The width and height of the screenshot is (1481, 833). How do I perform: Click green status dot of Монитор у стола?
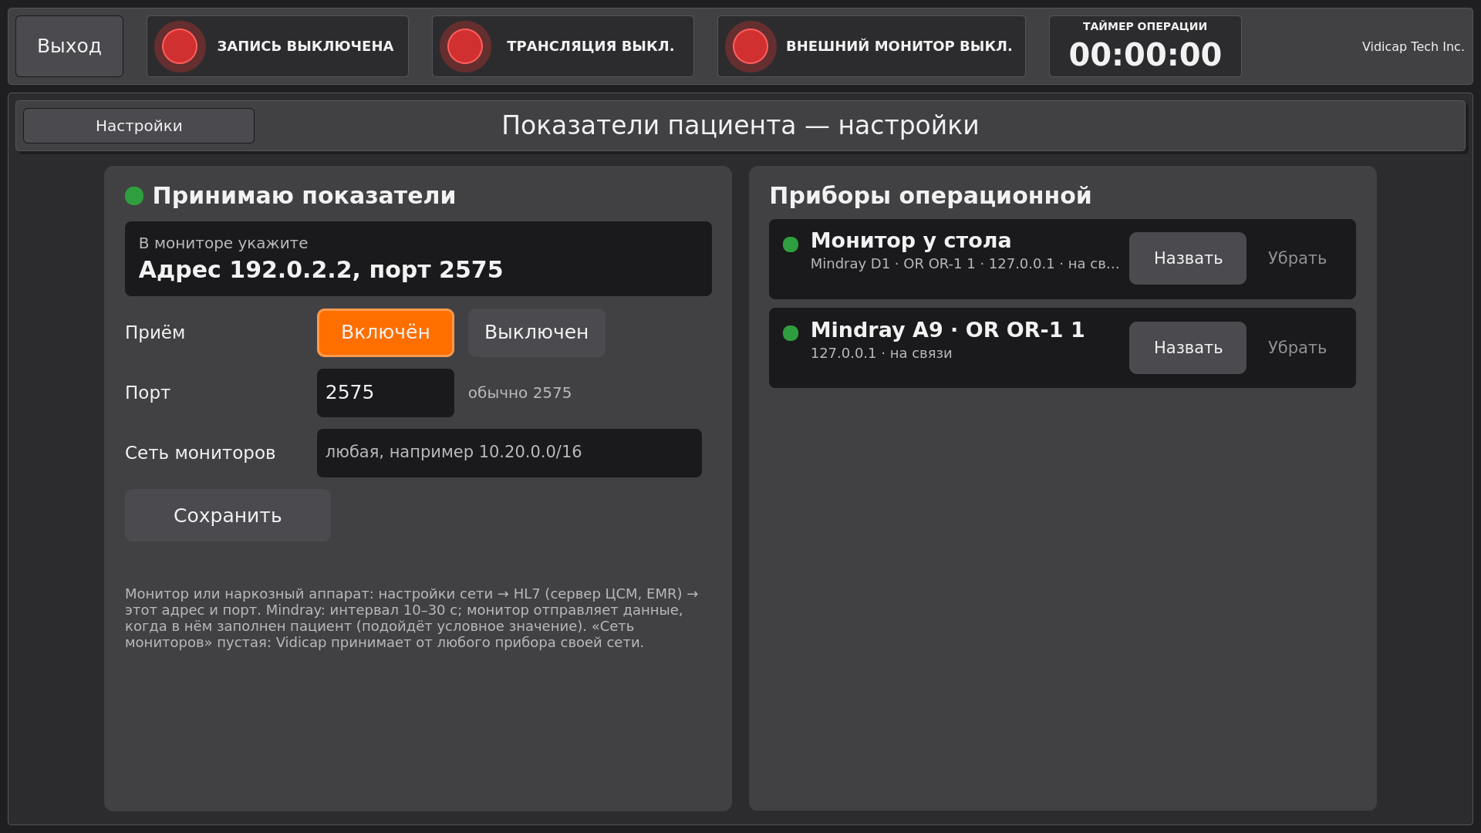pos(791,245)
